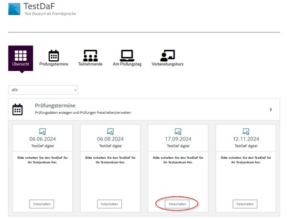Go to the Vorbereitungskurs tab
The height and width of the screenshot is (219, 287).
(167, 58)
